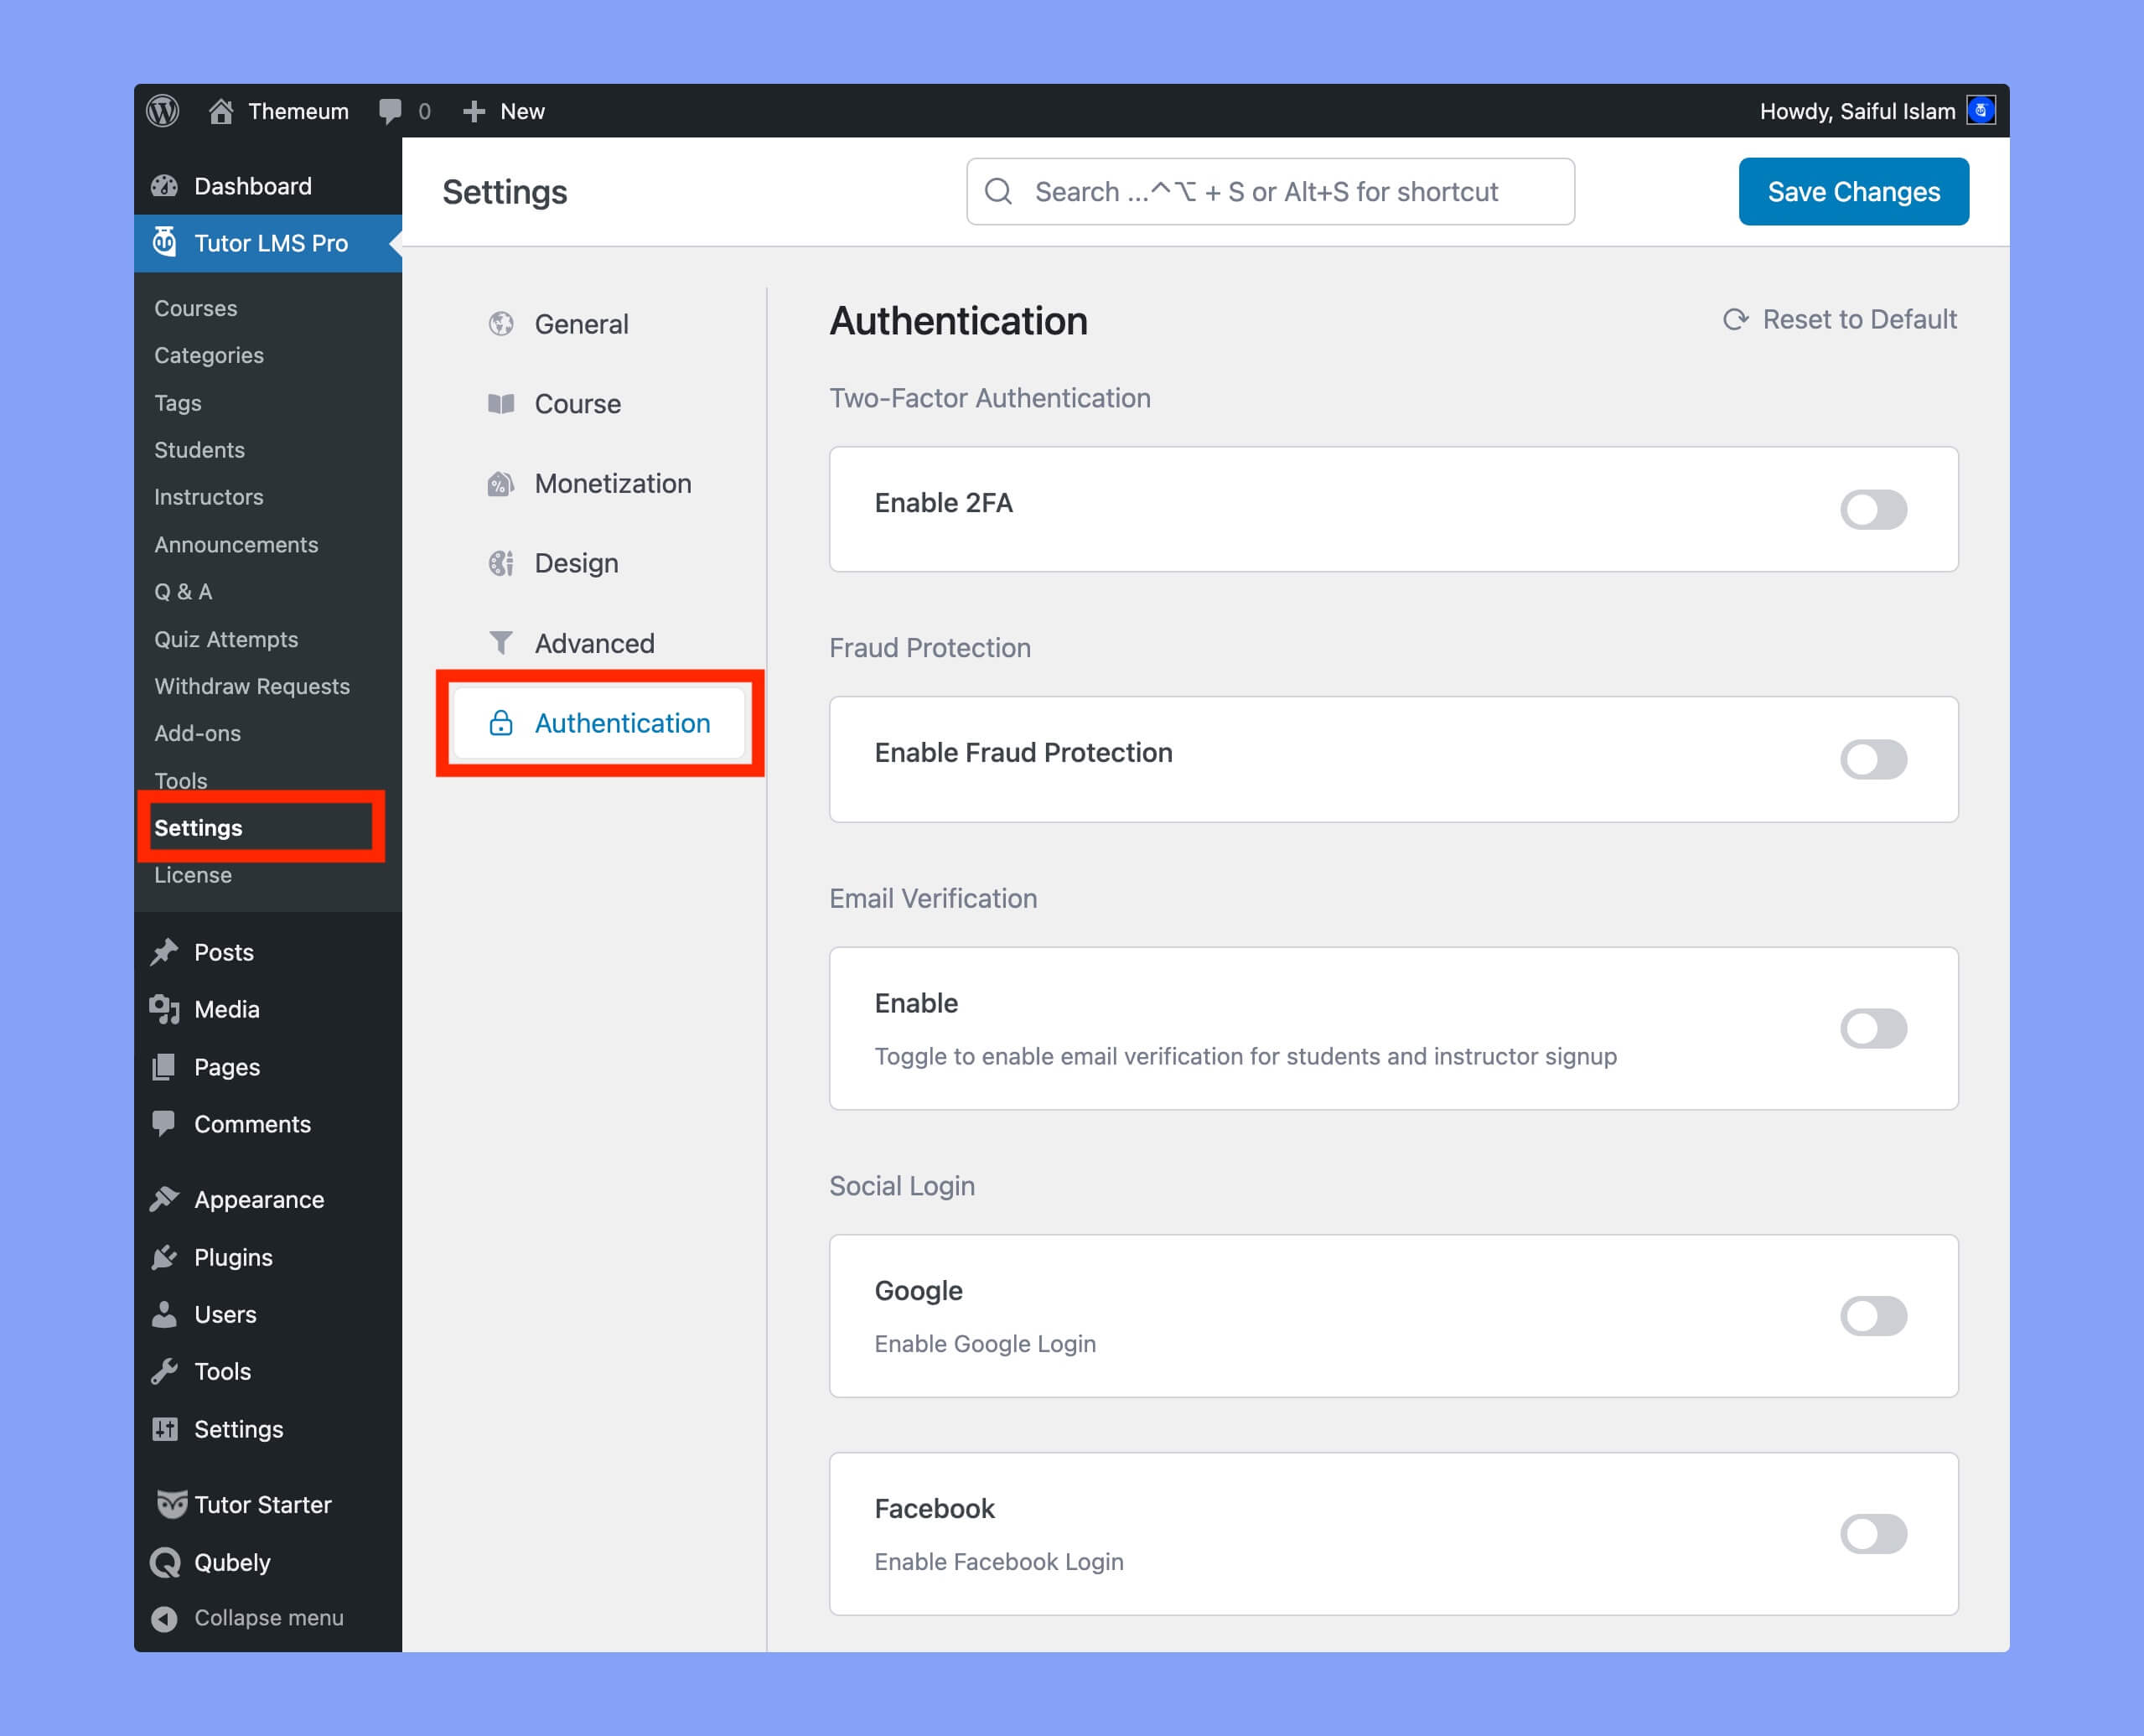Viewport: 2144px width, 1736px height.
Task: Click the Reset to Default refresh icon
Action: (1735, 319)
